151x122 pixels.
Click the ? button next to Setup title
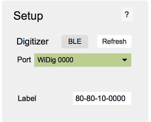pyautogui.click(x=127, y=15)
